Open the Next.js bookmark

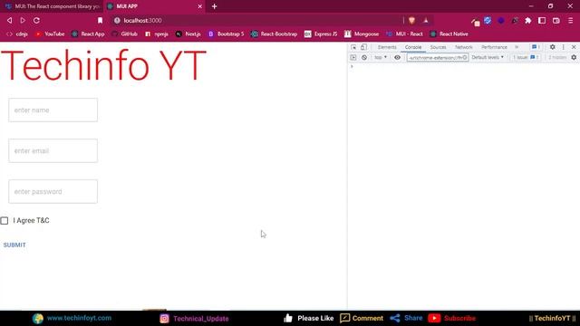(x=188, y=34)
